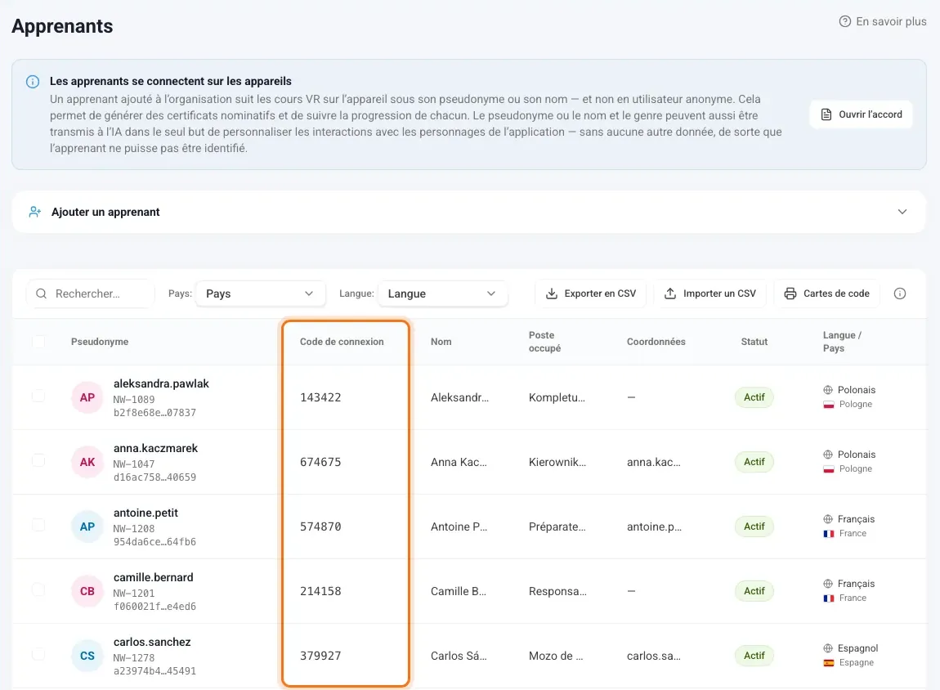940x690 pixels.
Task: Click the pseudonym anna.kaczmarek
Action: [x=155, y=448]
